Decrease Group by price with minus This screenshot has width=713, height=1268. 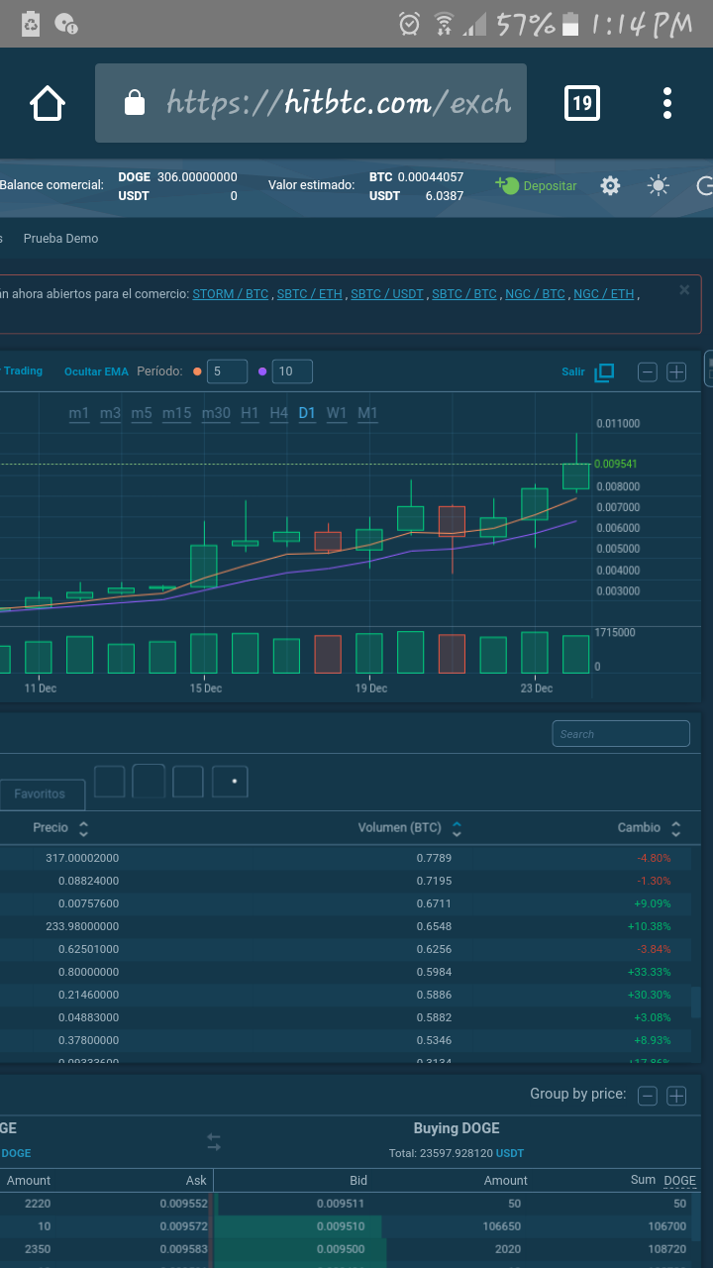pos(647,1096)
